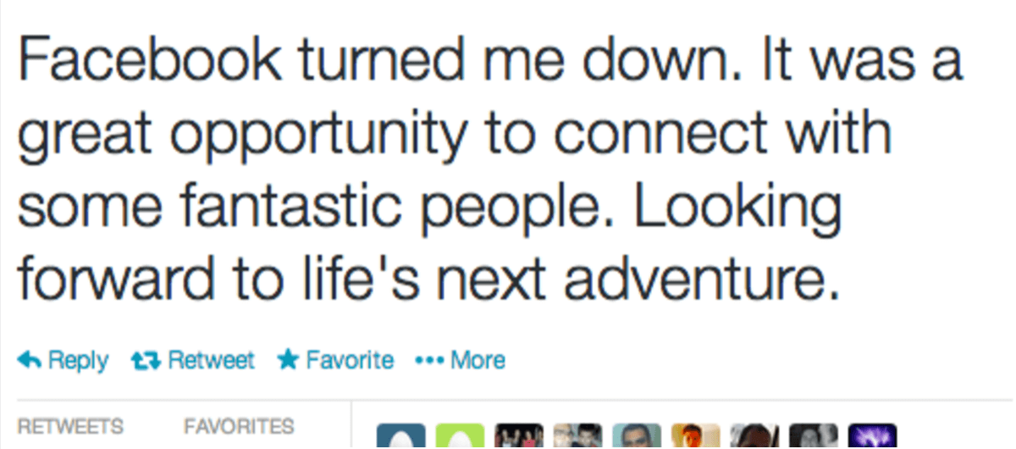This screenshot has width=1016, height=449.
Task: Click the Favorite star icon
Action: (289, 361)
